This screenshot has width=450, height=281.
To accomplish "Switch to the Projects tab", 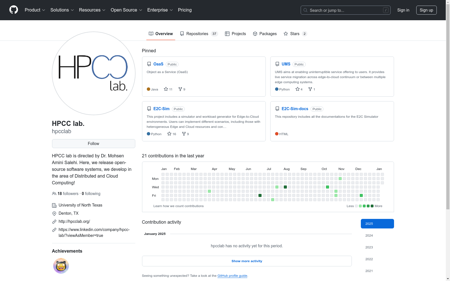I will point(235,34).
